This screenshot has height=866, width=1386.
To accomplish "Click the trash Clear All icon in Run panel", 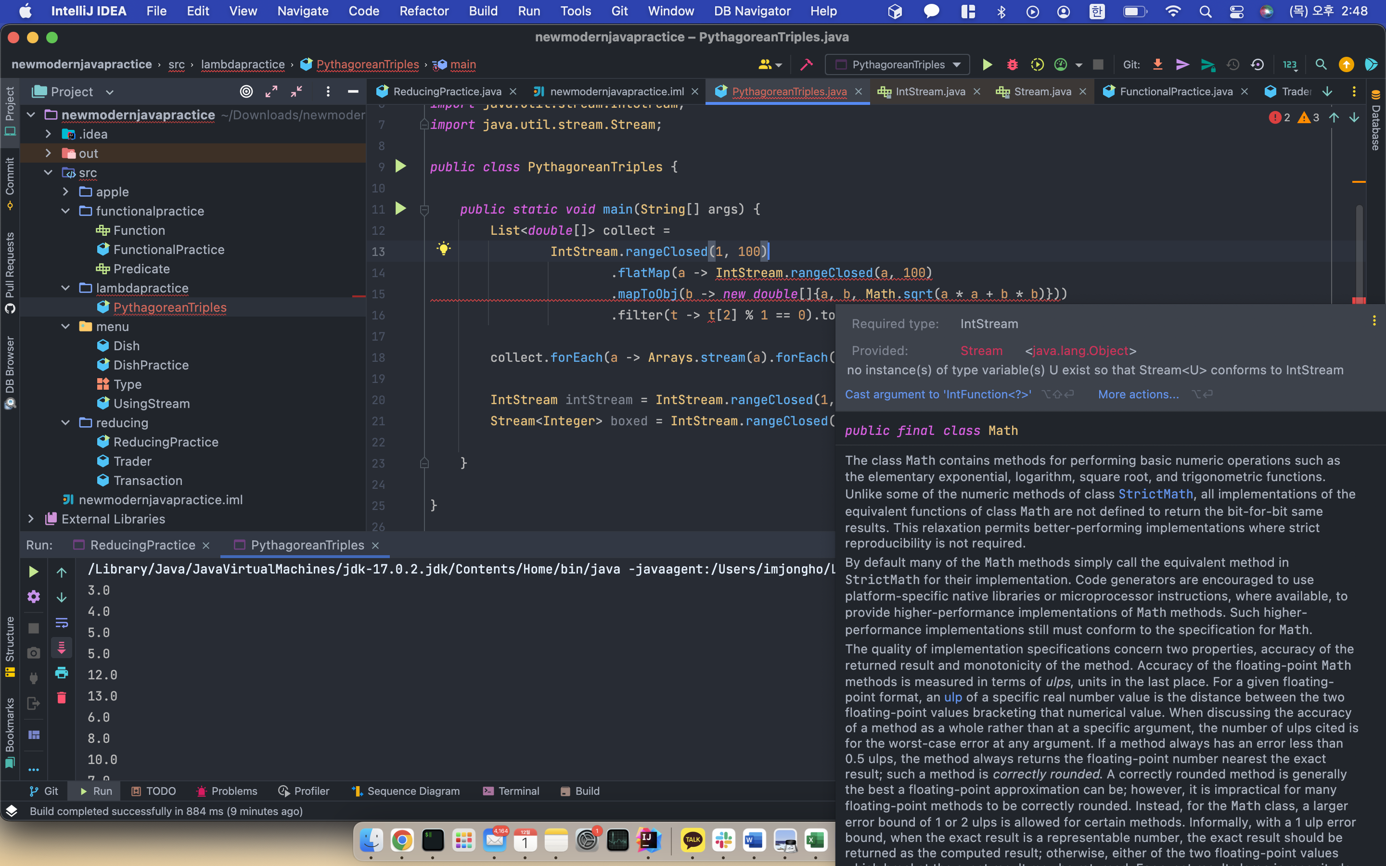I will 61,698.
